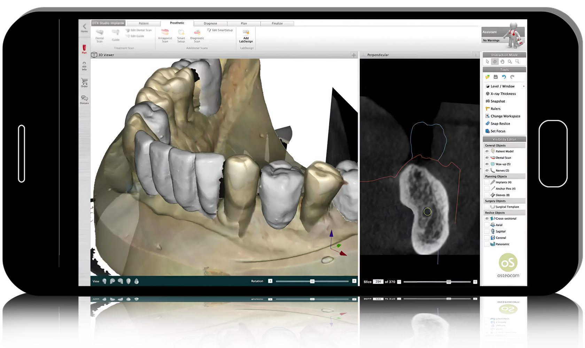Expand 3D Viewer with the plus button
585x348 pixels.
(354, 55)
